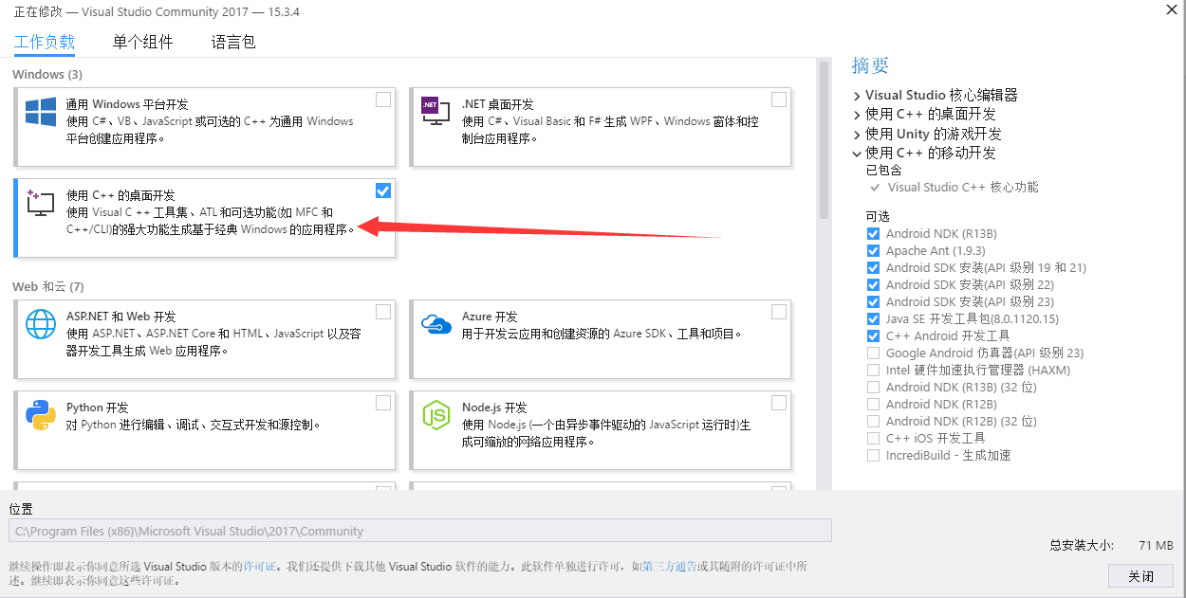Click the 已包含 label in summary

click(x=883, y=171)
